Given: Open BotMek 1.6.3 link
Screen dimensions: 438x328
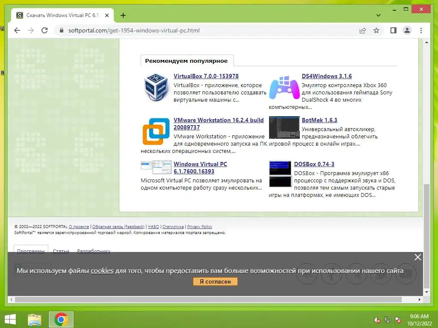Looking at the screenshot, I should 319,120.
